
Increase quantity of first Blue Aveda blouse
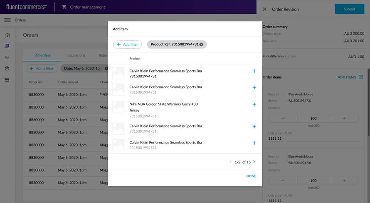point(344,119)
